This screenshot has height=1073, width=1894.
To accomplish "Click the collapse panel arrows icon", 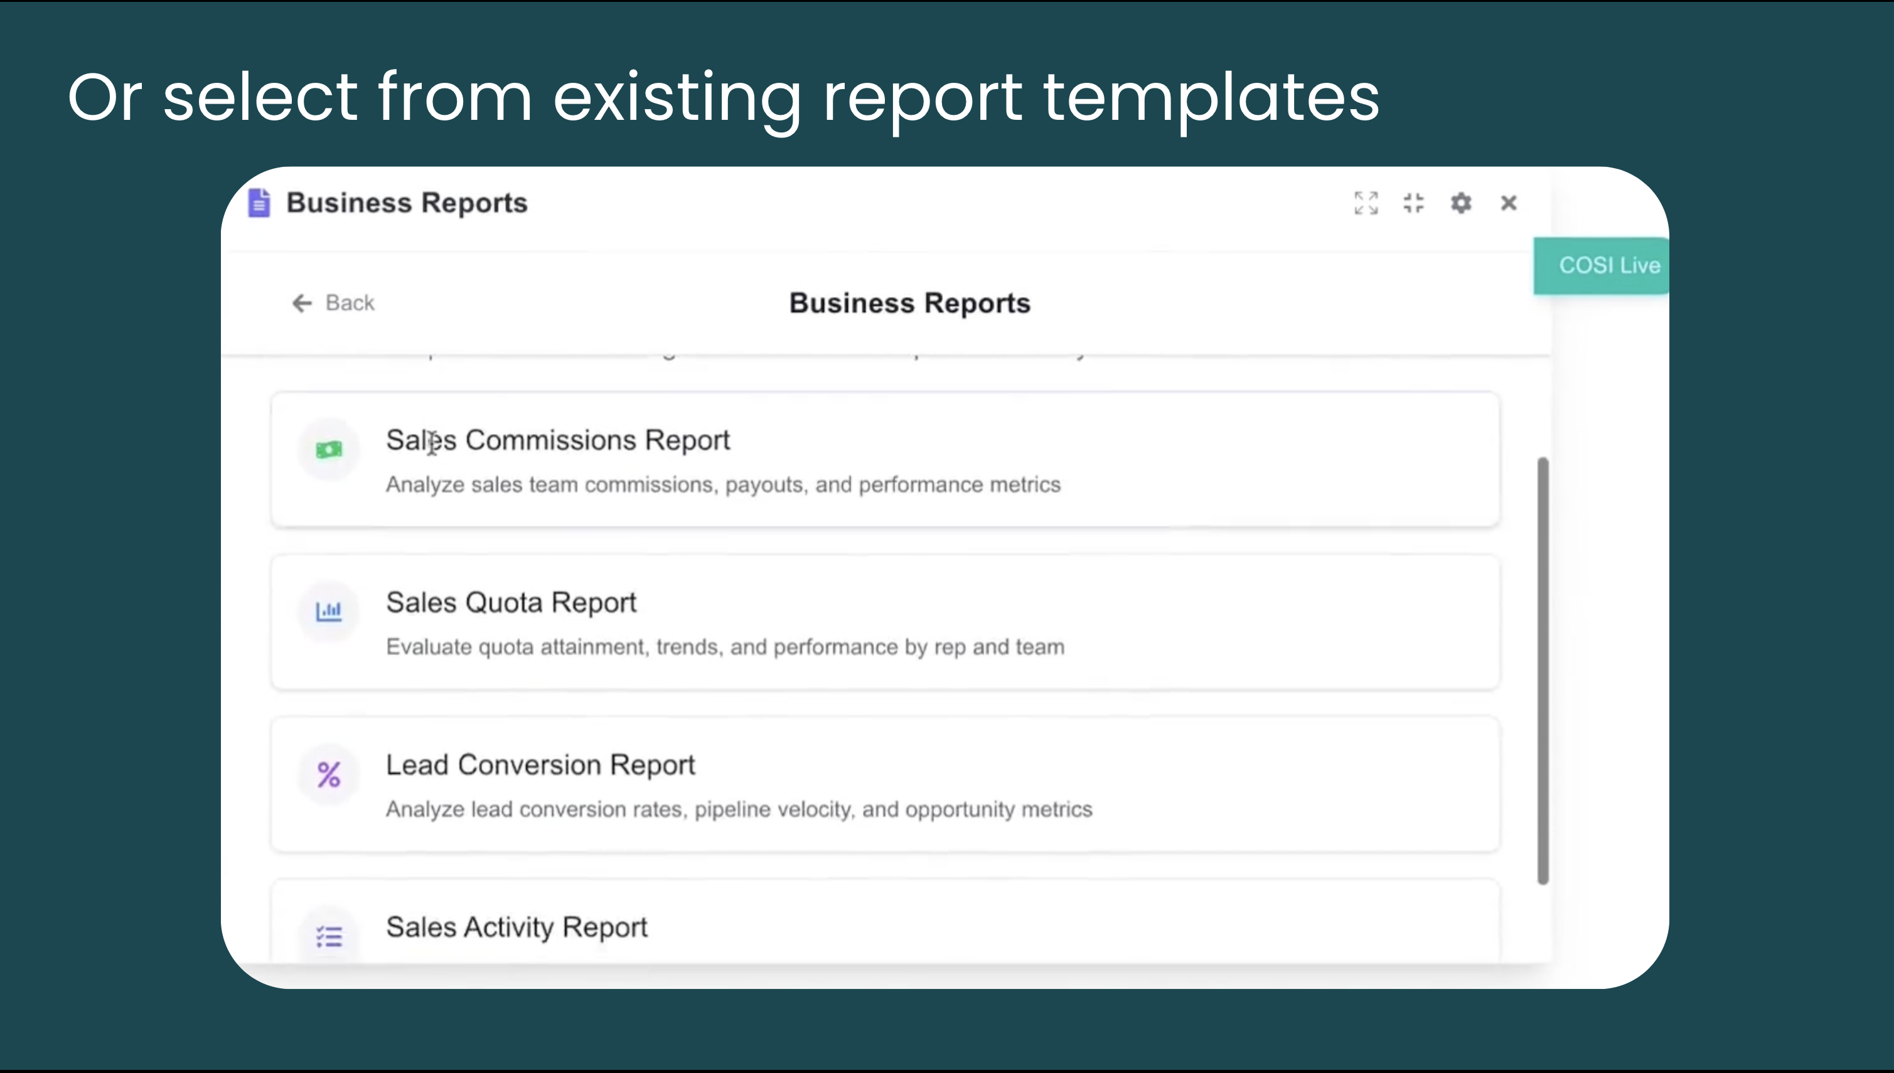I will click(1413, 203).
